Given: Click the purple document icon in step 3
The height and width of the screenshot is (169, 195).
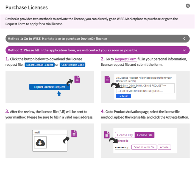Looking at the screenshot, I should click(x=74, y=133).
